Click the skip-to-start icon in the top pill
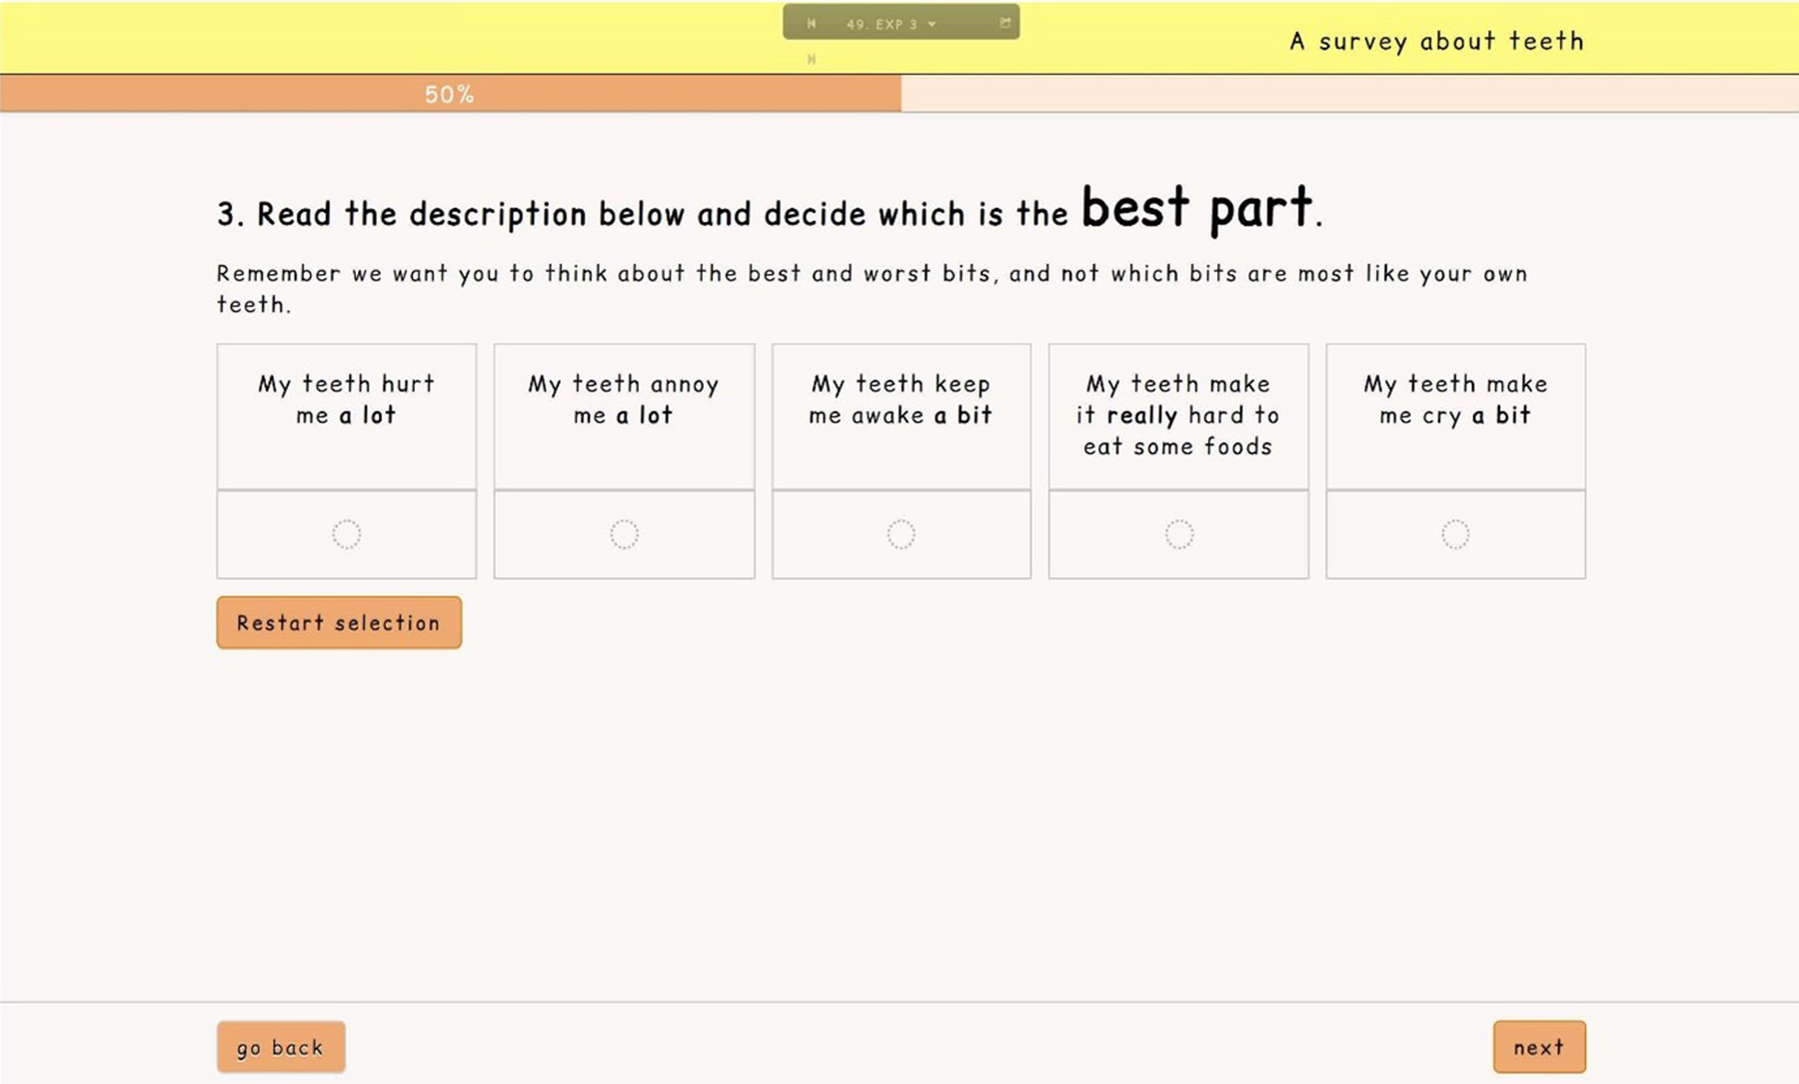Viewport: 1799px width, 1084px height. [x=811, y=23]
